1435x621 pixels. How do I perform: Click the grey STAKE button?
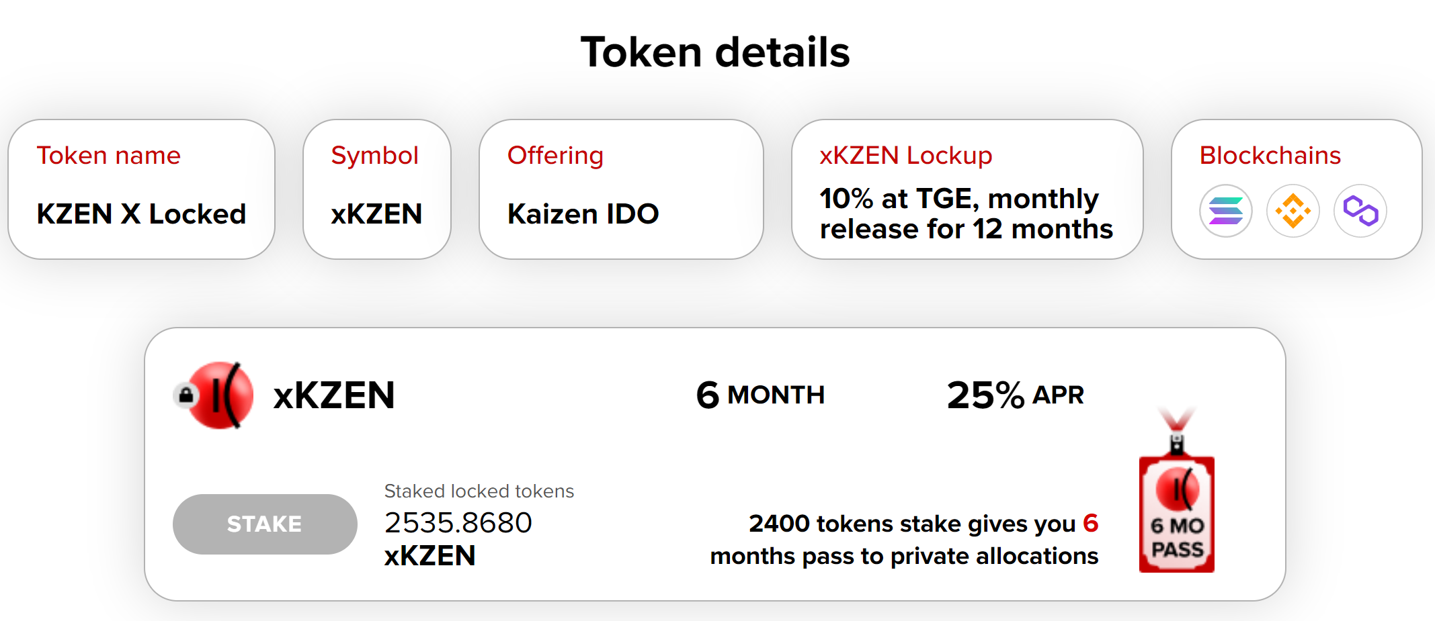(x=265, y=524)
